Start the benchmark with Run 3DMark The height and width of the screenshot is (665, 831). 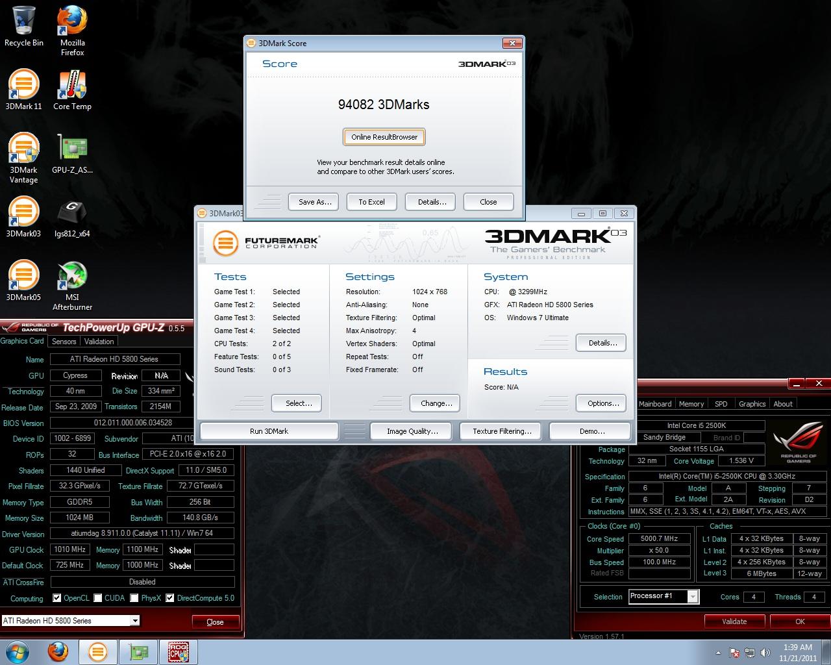pyautogui.click(x=269, y=431)
